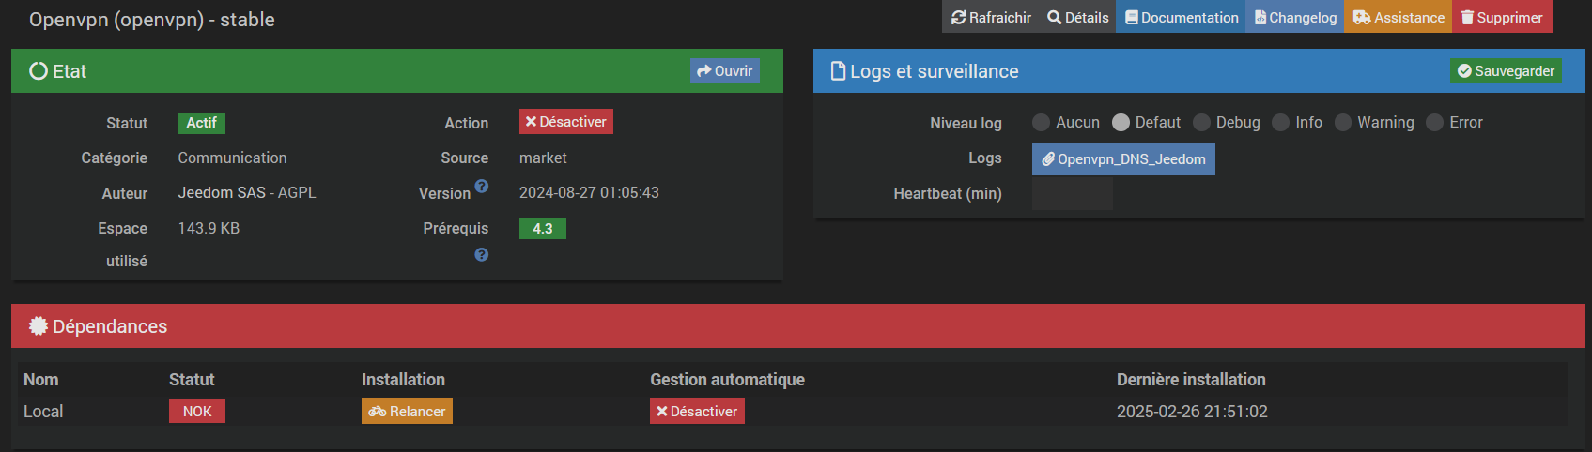Click the Dépendances gear icon
Screen dimensions: 1592x452
point(39,325)
